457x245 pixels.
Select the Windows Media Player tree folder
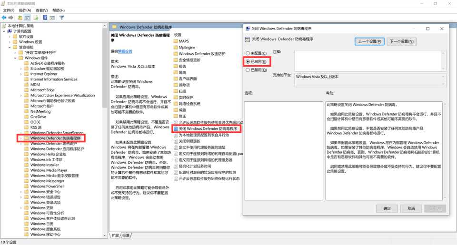(49, 170)
